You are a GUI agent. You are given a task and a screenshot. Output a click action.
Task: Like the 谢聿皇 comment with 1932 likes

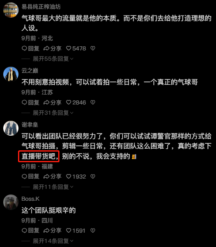point(76,177)
